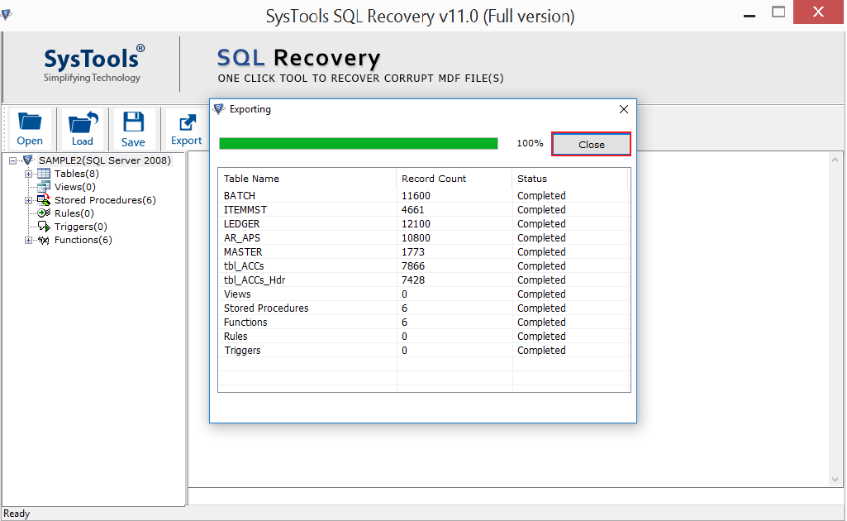Select Triggers(0) in the tree
Screen dimensions: 847x521
pos(81,227)
